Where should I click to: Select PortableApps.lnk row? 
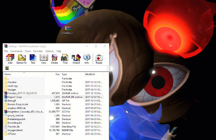[x=53, y=119]
